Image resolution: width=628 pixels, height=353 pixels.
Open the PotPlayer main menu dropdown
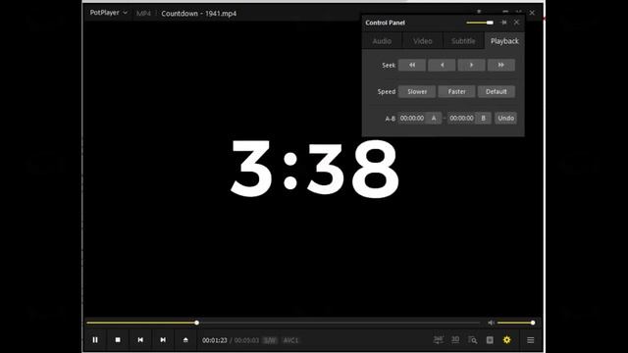tap(108, 13)
